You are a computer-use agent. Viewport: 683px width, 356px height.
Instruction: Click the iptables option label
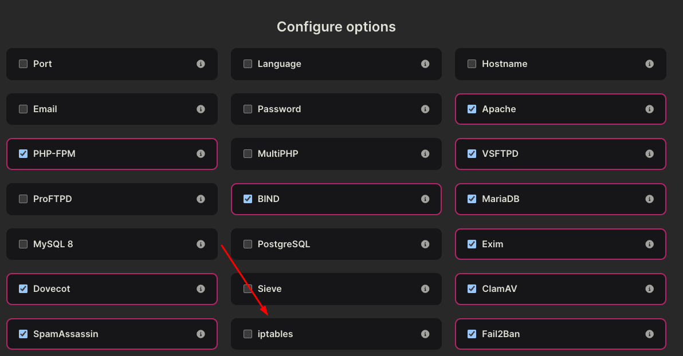click(275, 334)
